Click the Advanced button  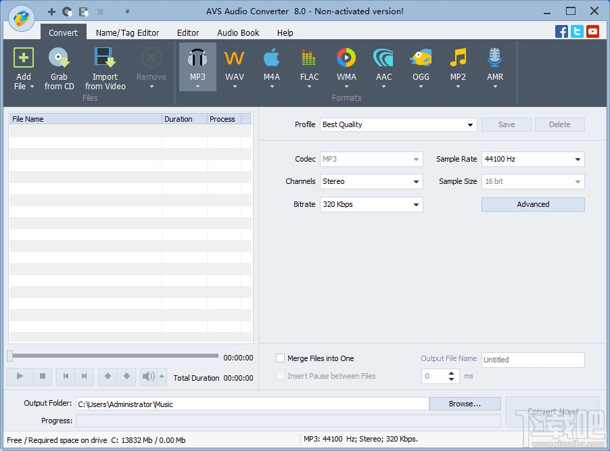533,204
